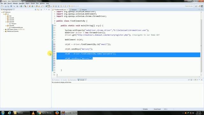
Task: Open the Run menu
Action: coord(38,4)
